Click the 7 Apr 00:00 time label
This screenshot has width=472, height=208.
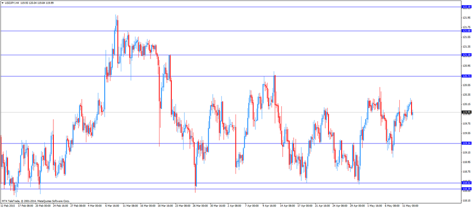[x=251, y=206]
